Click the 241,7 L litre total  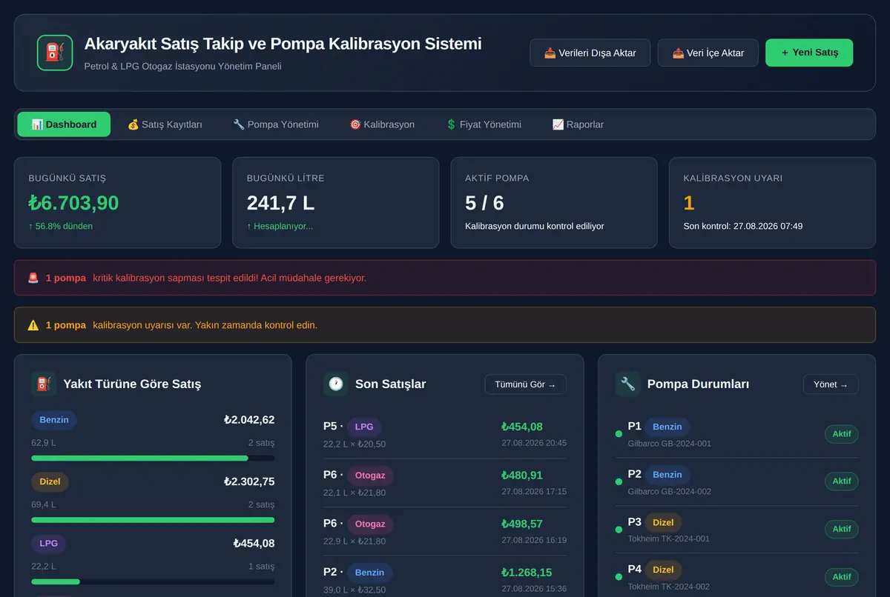pyautogui.click(x=281, y=203)
